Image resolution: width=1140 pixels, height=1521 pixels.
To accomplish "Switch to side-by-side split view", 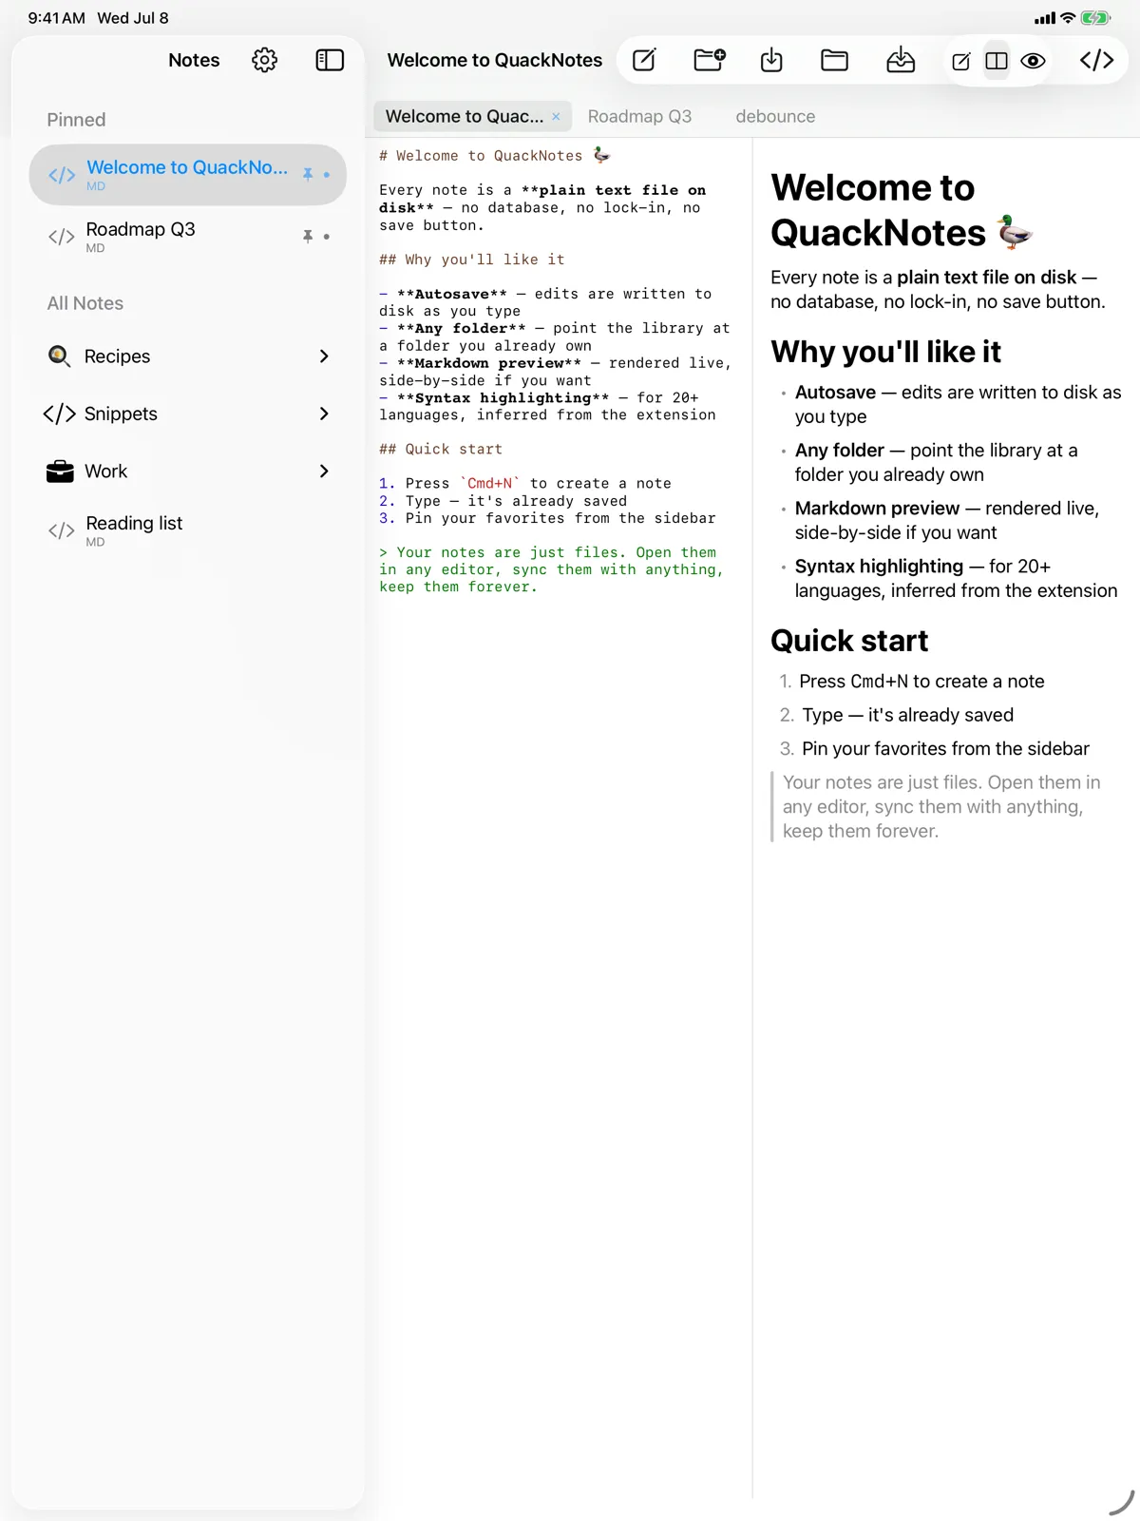I will click(x=997, y=61).
